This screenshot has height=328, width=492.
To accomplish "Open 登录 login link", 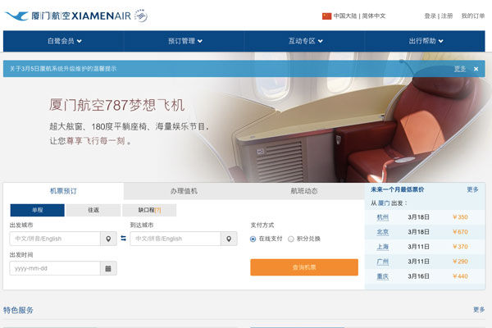I will point(430,16).
